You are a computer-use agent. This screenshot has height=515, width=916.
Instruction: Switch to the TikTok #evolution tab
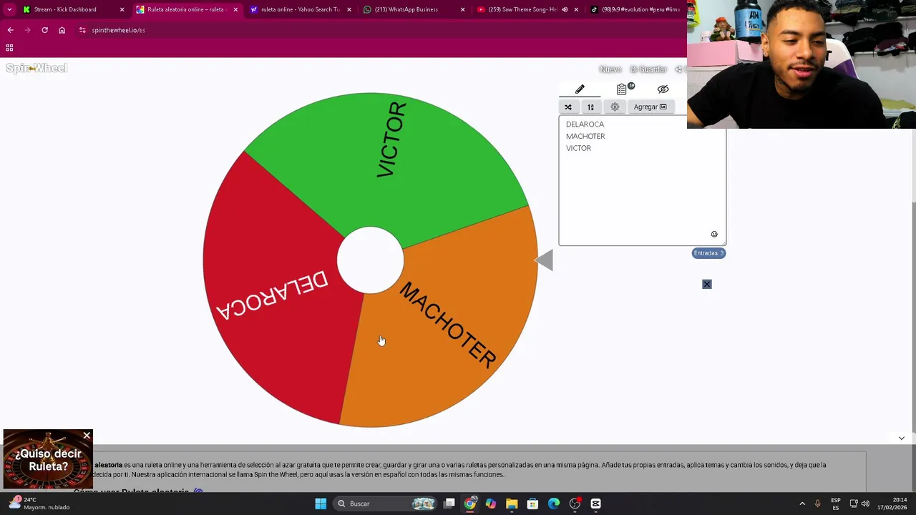click(x=637, y=10)
